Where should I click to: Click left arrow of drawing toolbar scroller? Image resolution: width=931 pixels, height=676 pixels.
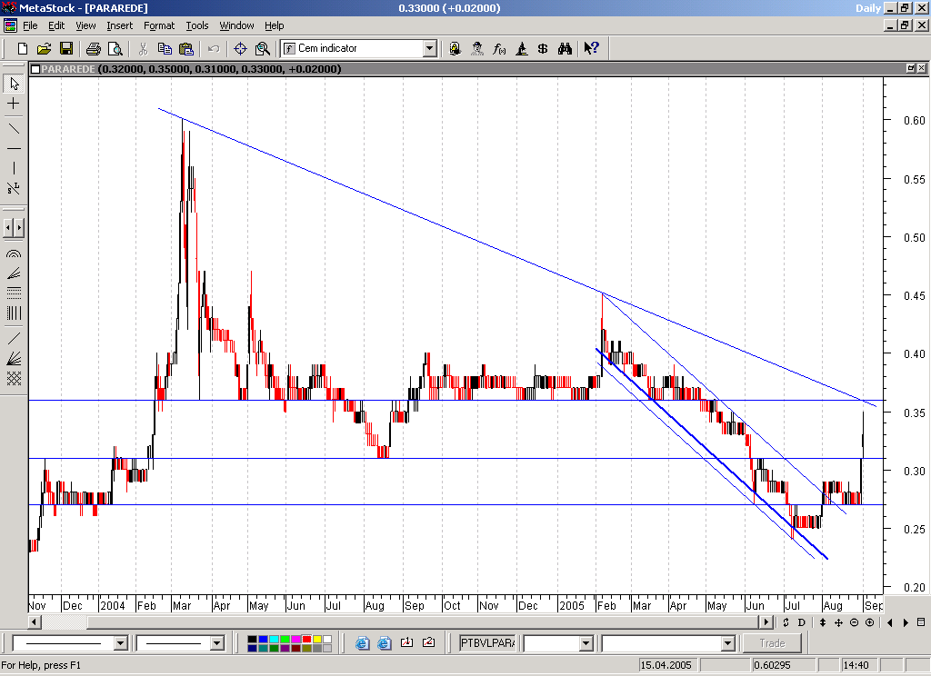(x=7, y=227)
